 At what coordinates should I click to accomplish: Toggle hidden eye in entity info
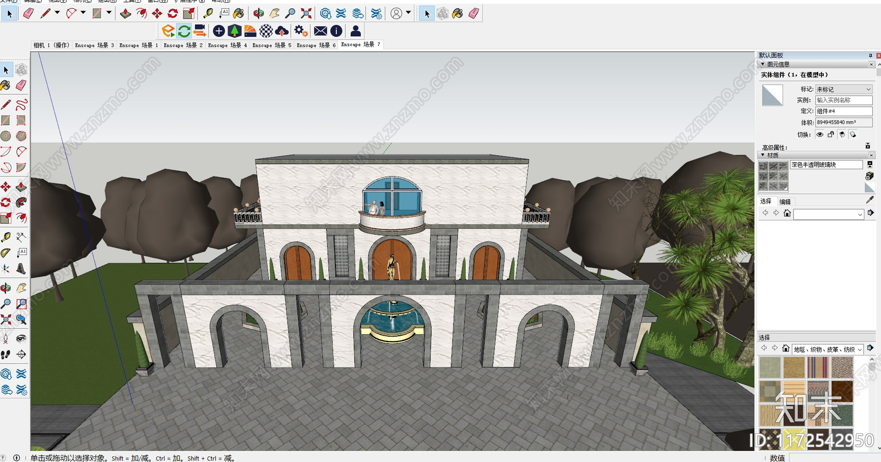point(820,134)
